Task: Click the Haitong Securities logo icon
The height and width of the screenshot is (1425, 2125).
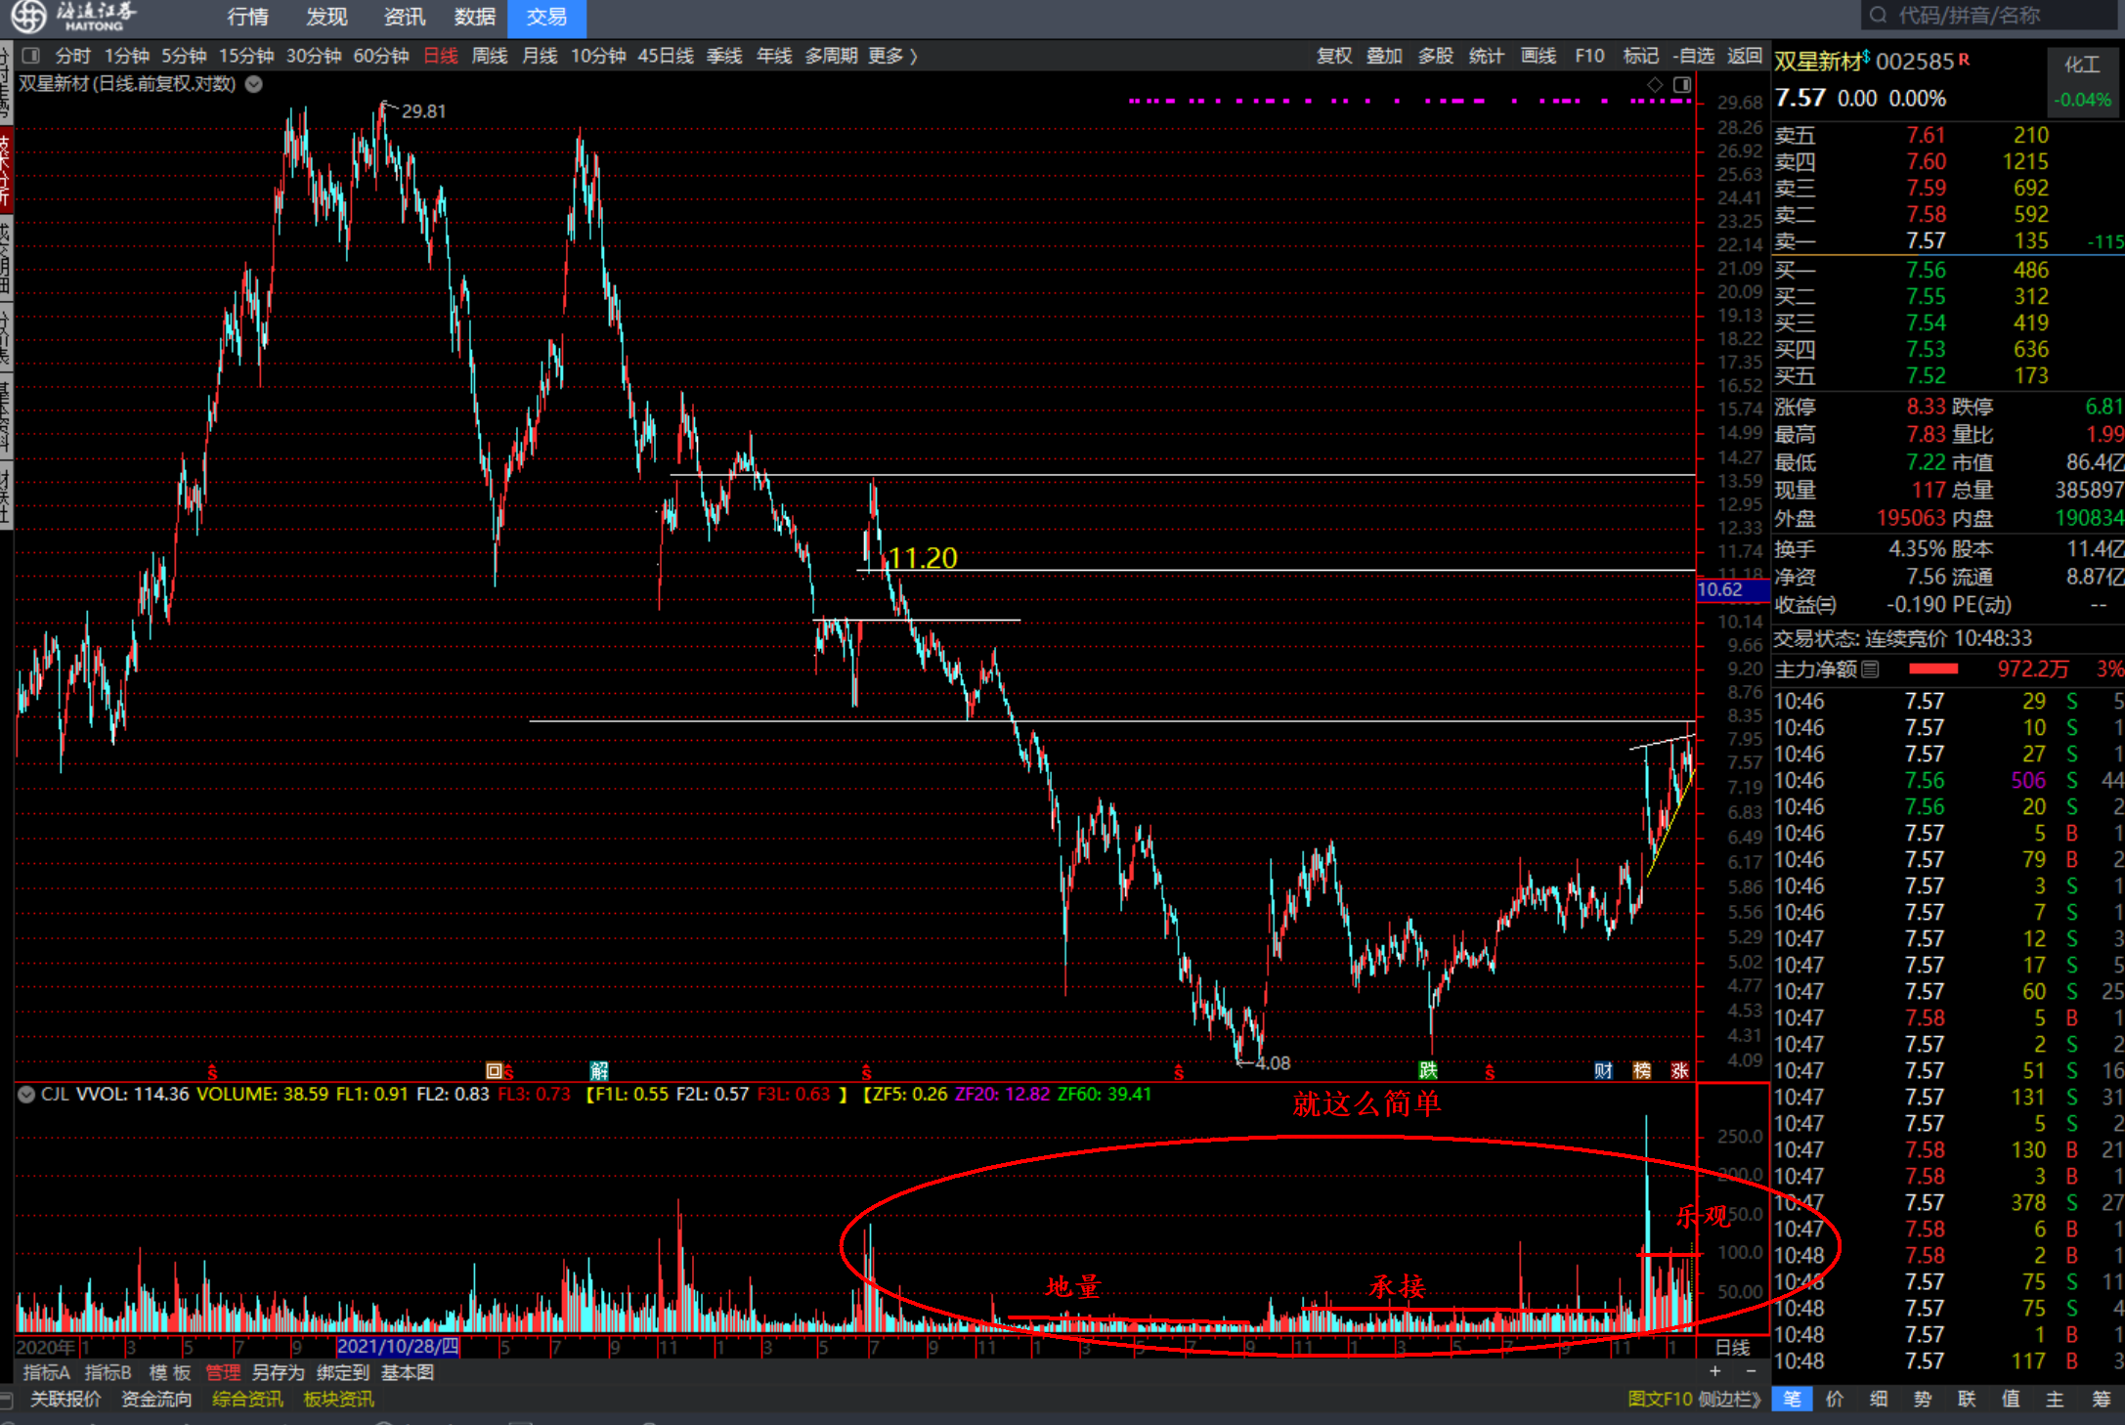Action: pyautogui.click(x=27, y=16)
